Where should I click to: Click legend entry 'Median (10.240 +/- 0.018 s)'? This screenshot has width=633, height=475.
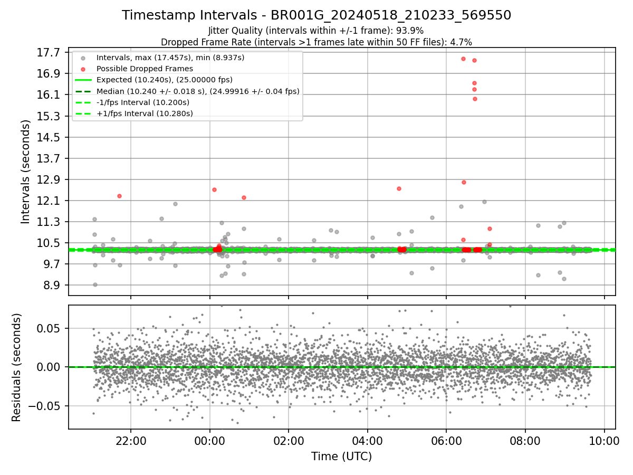198,91
